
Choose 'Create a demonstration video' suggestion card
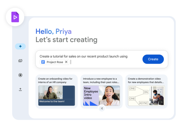pyautogui.click(x=146, y=92)
